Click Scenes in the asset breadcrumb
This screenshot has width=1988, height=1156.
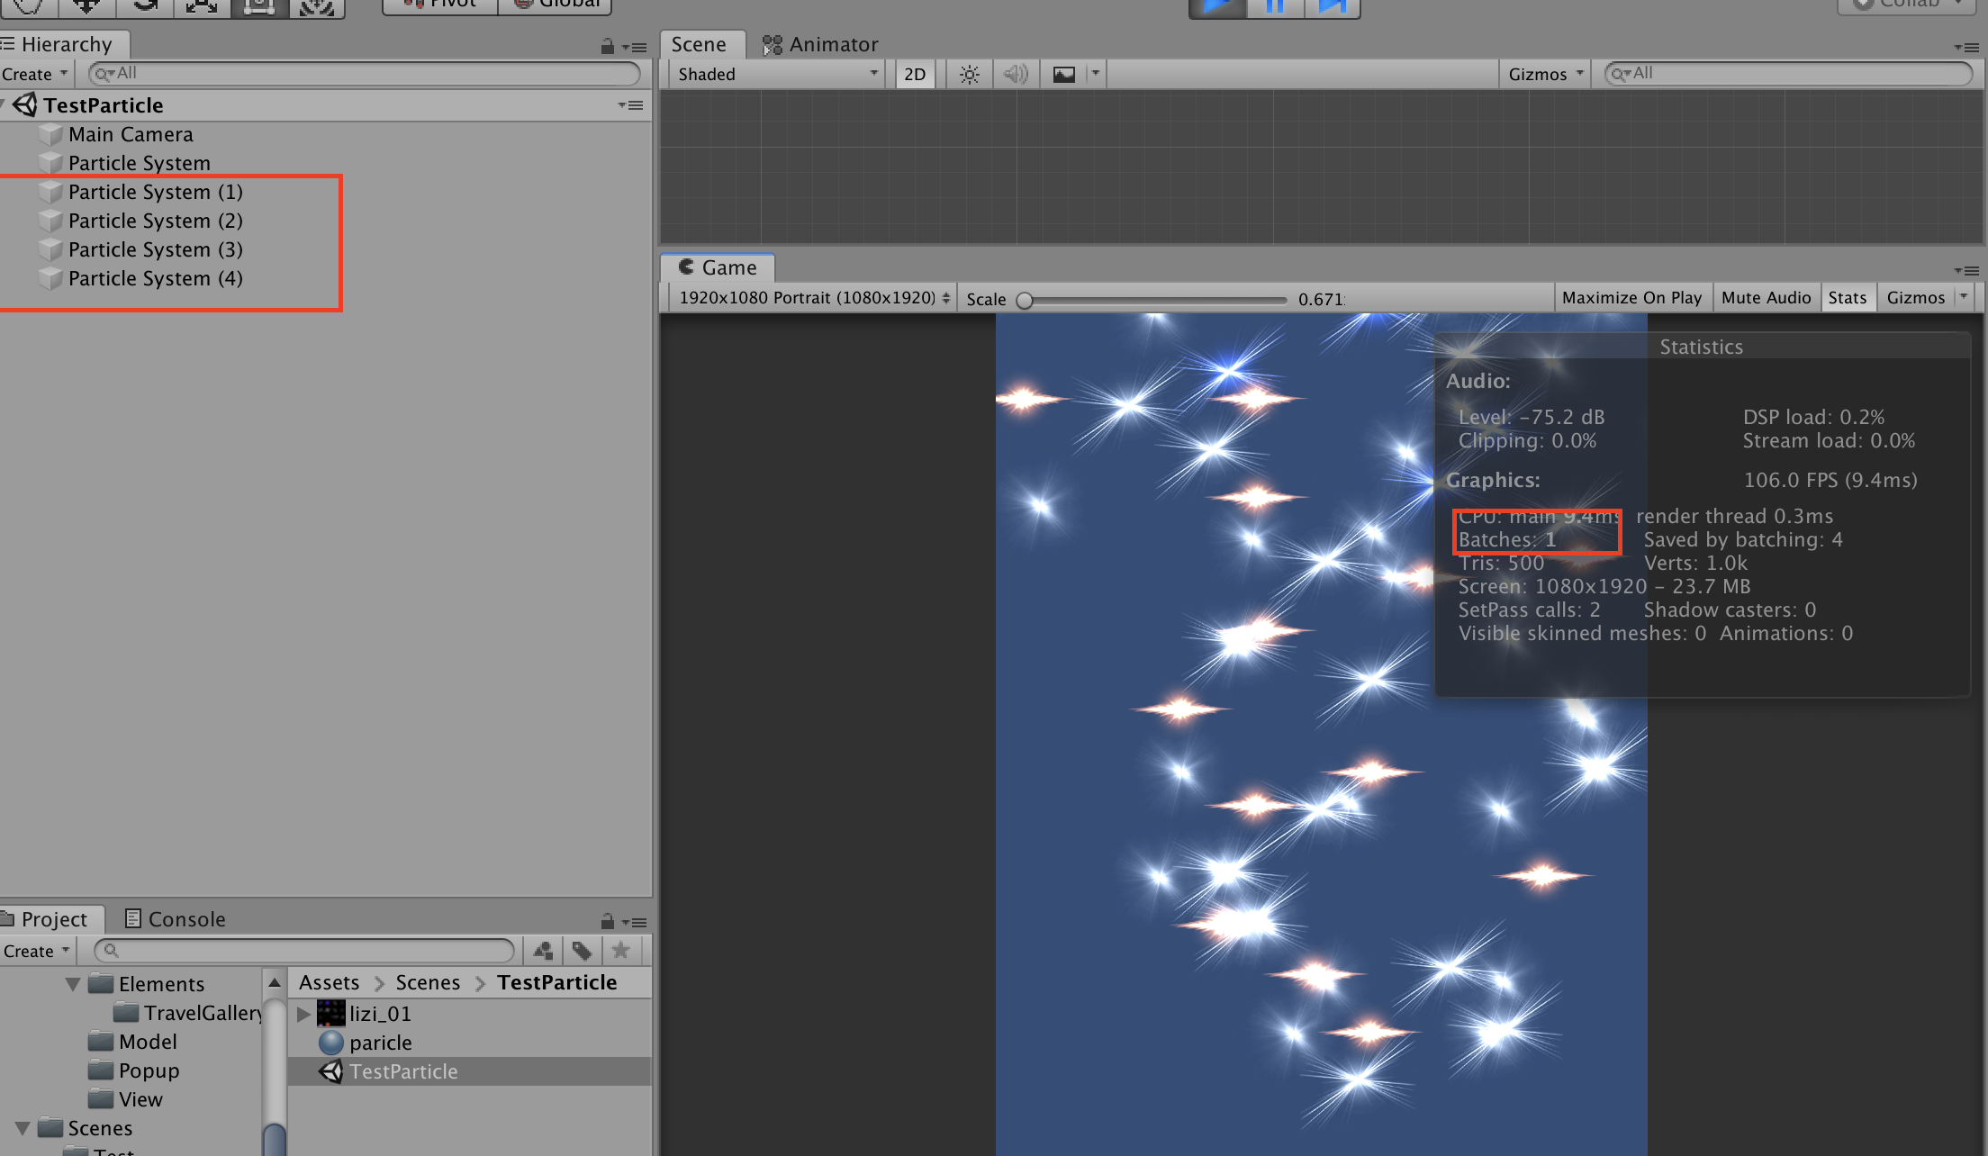click(x=428, y=982)
